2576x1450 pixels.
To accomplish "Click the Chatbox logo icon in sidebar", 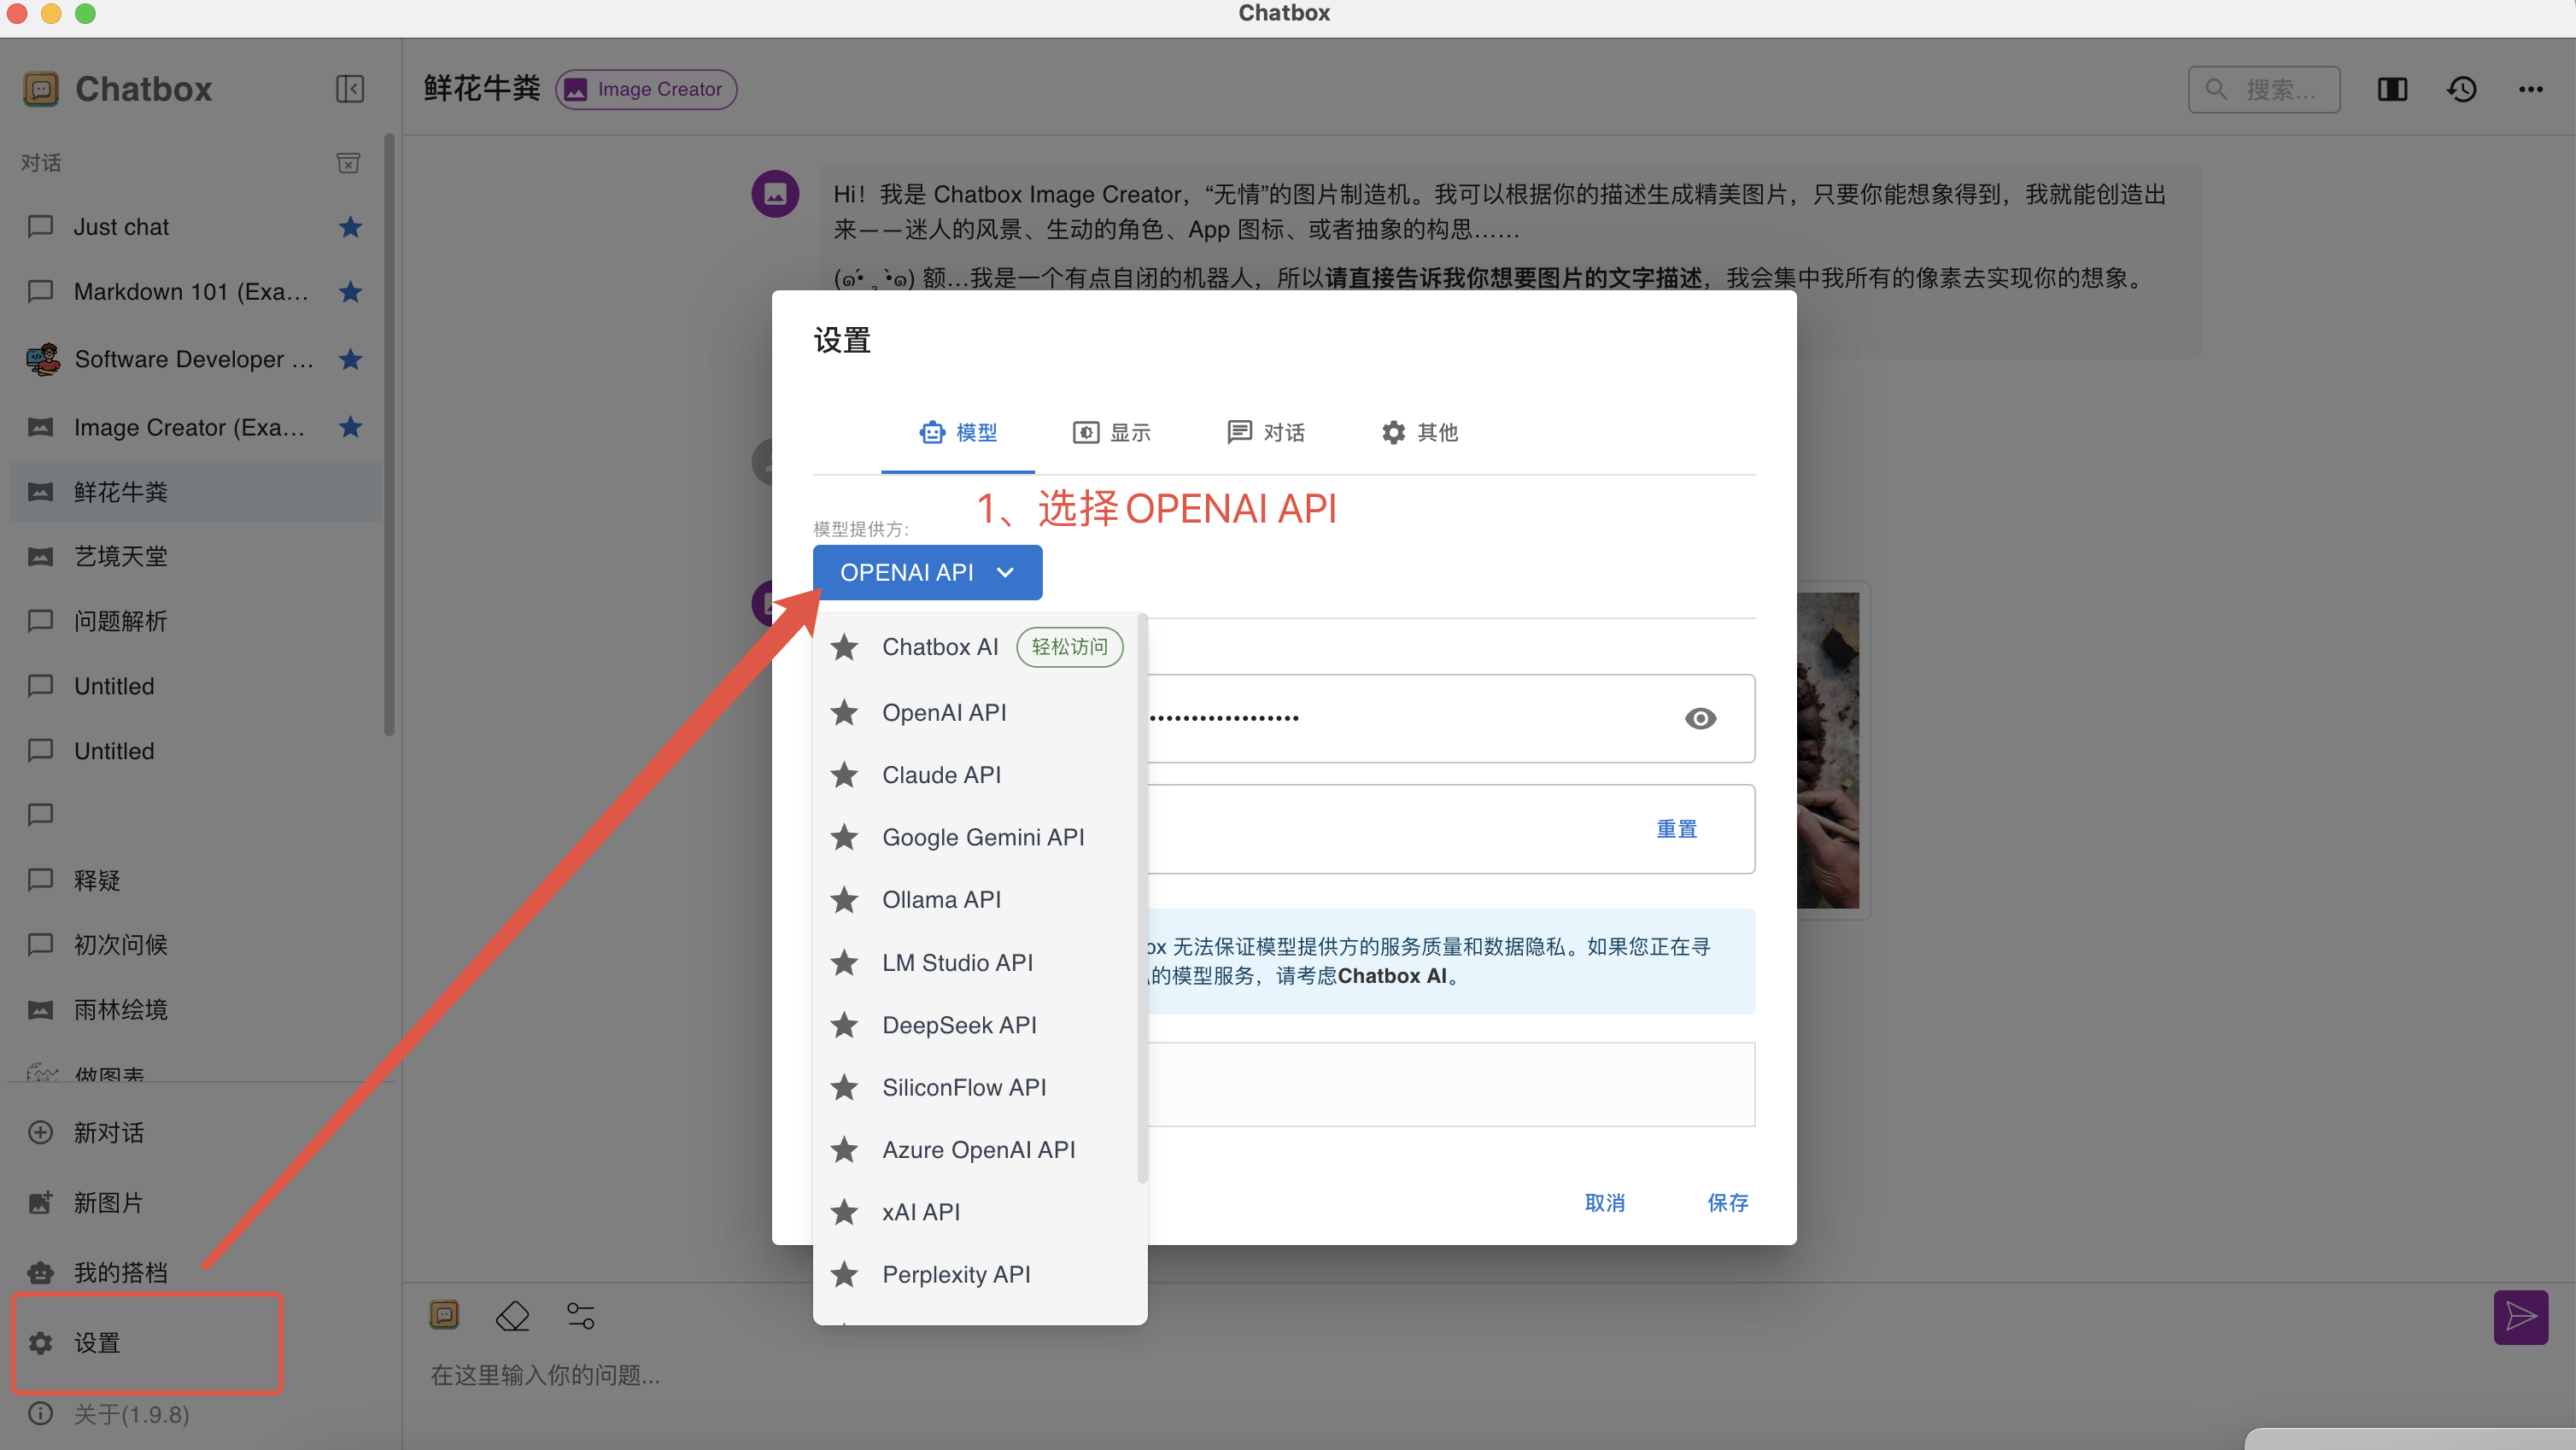I will [41, 89].
